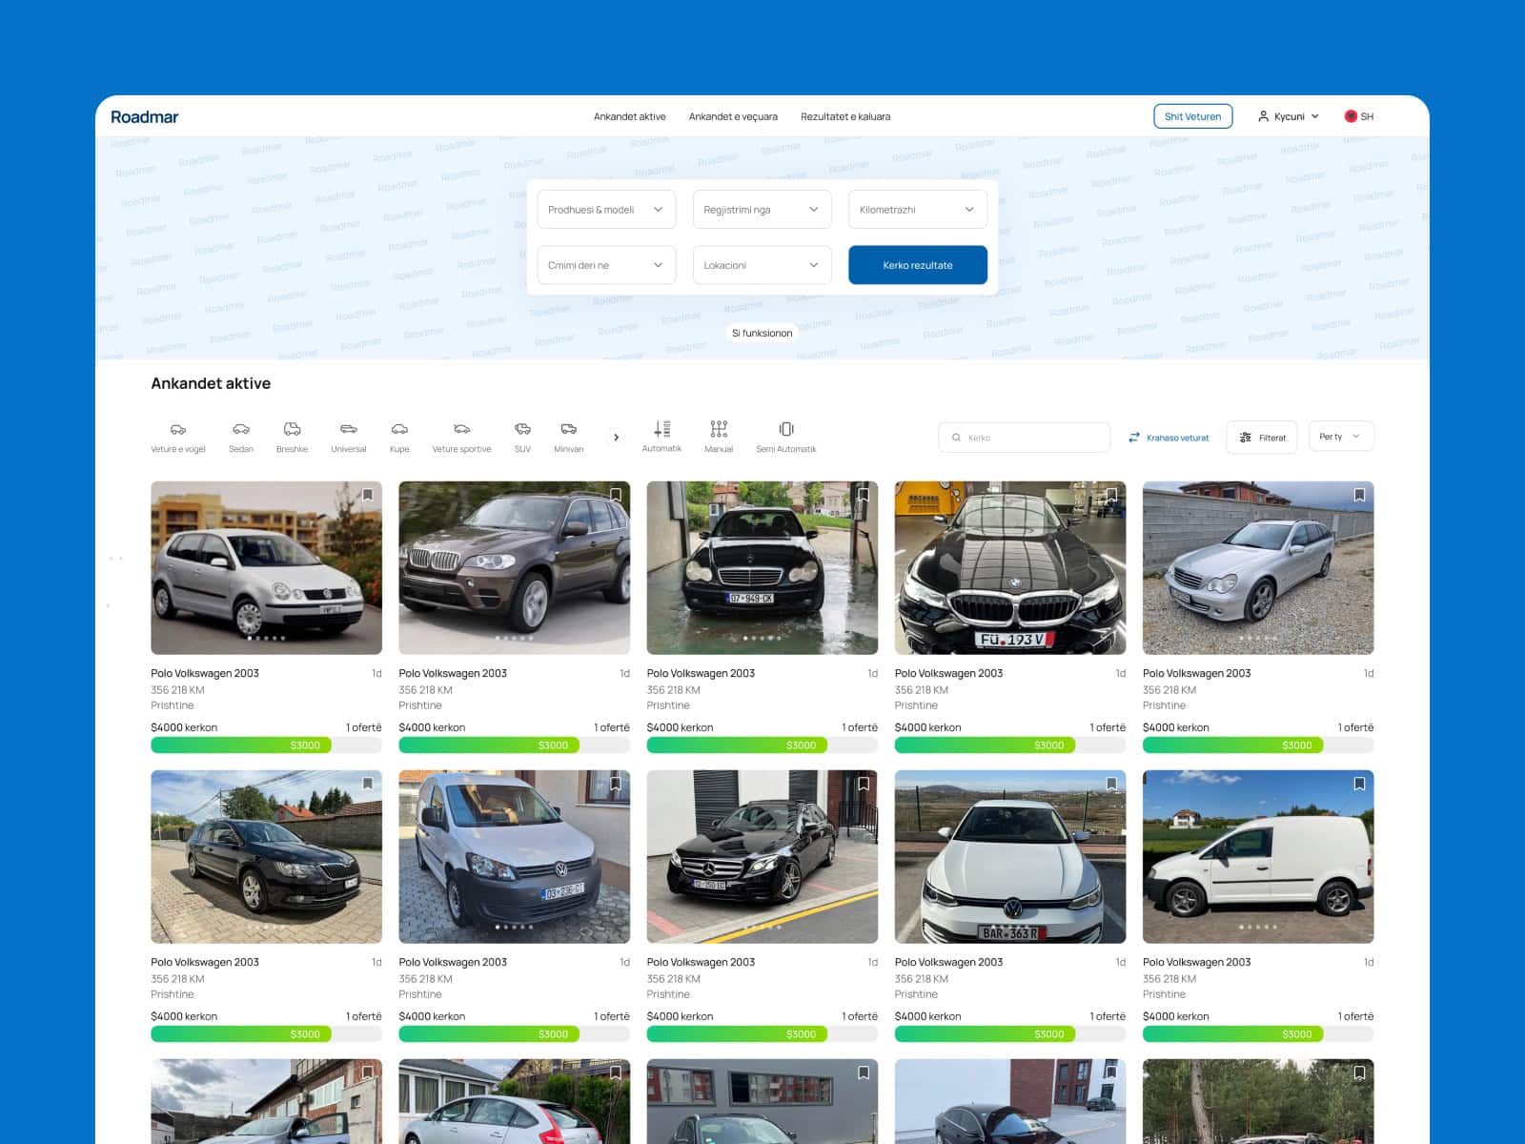The image size is (1525, 1144).
Task: Pick the Minivan category icon
Action: [x=569, y=430]
